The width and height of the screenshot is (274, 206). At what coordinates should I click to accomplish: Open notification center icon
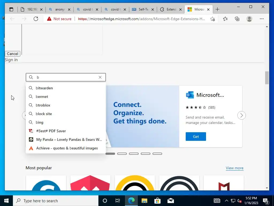[x=265, y=201]
